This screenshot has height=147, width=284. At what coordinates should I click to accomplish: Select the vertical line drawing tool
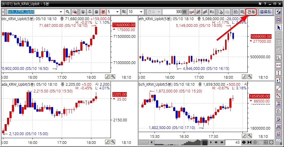point(279,73)
